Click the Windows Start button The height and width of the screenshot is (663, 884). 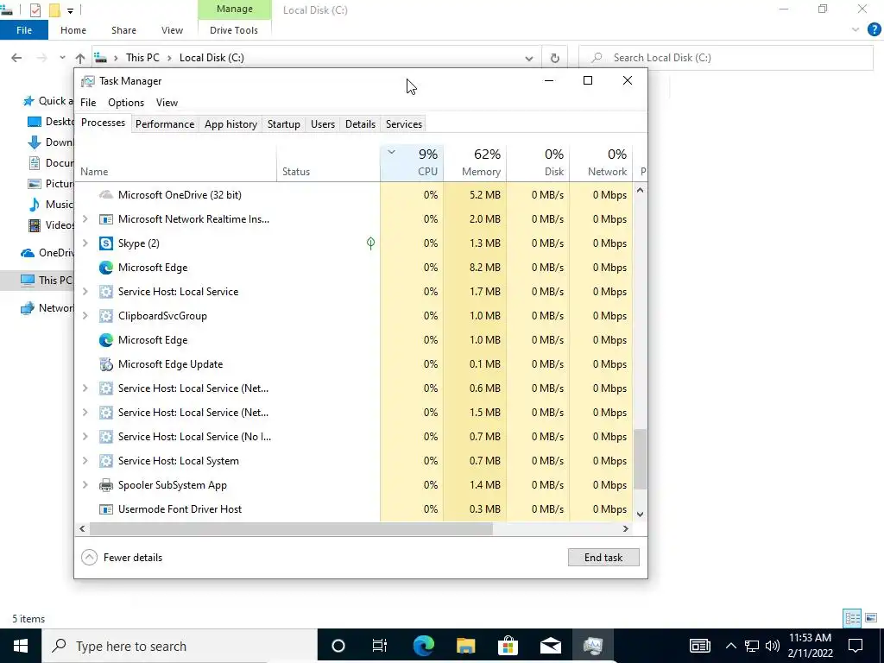click(x=21, y=646)
